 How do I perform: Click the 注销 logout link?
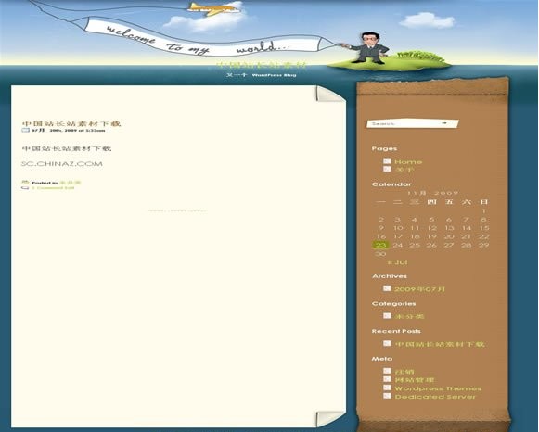(404, 372)
